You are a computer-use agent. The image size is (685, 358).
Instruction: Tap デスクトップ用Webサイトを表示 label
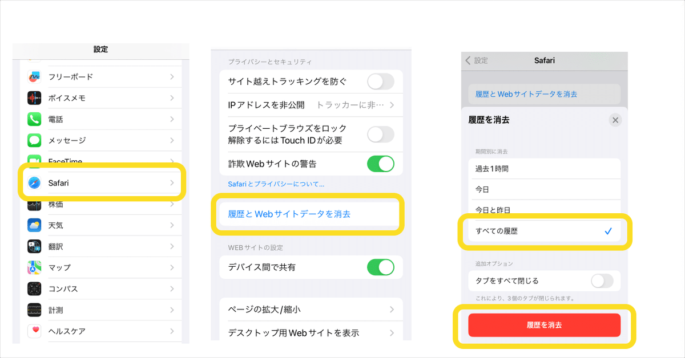coord(293,333)
